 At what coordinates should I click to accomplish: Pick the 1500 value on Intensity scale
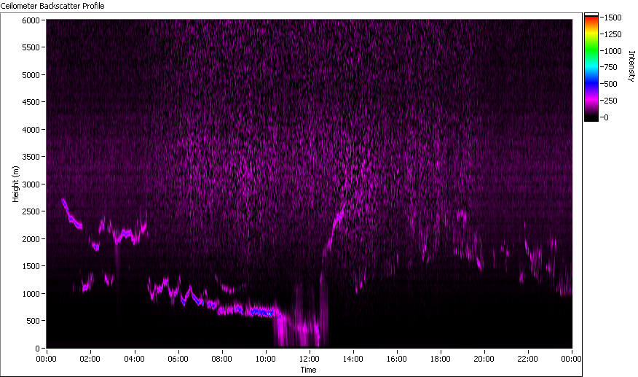[x=613, y=18]
